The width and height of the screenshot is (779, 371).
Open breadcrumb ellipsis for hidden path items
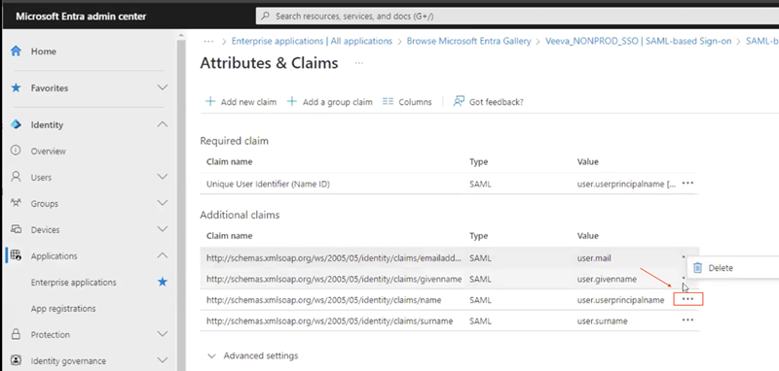(209, 41)
